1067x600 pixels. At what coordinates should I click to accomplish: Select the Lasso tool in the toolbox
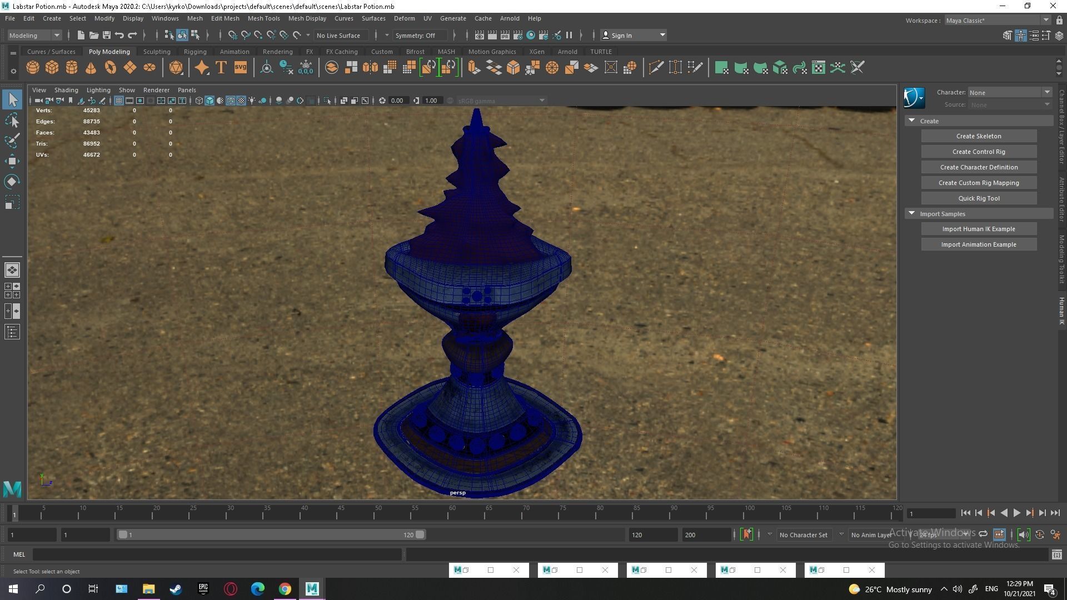tap(12, 120)
